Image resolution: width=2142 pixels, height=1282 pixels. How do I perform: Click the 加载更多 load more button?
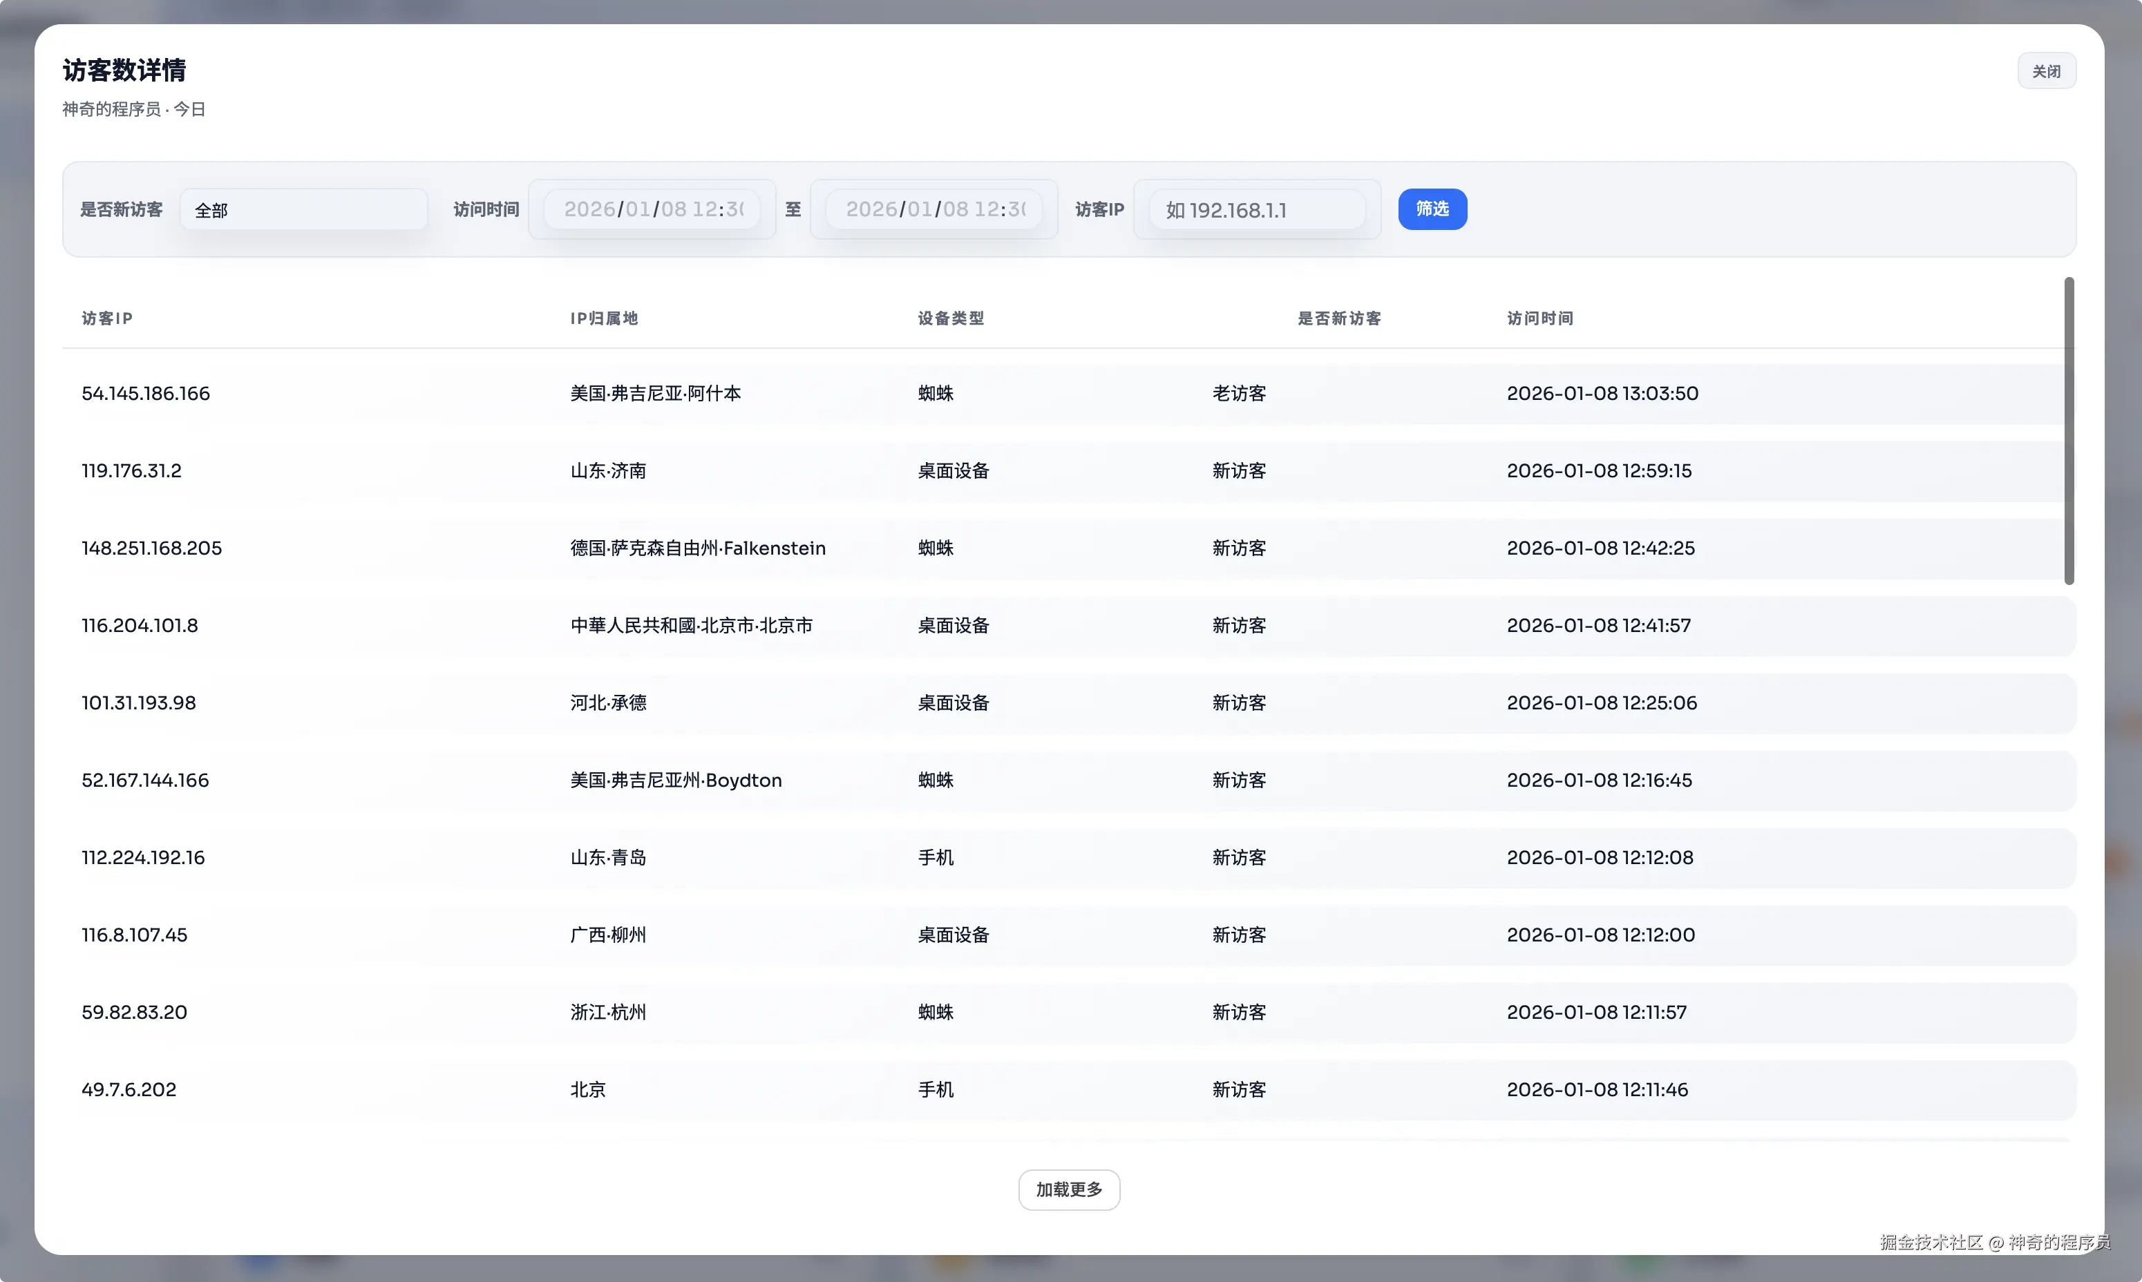(1069, 1189)
